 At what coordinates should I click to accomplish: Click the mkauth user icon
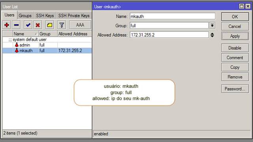point(17,50)
